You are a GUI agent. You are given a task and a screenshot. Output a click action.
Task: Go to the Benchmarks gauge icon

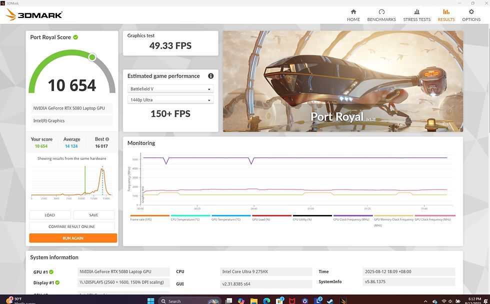(381, 12)
